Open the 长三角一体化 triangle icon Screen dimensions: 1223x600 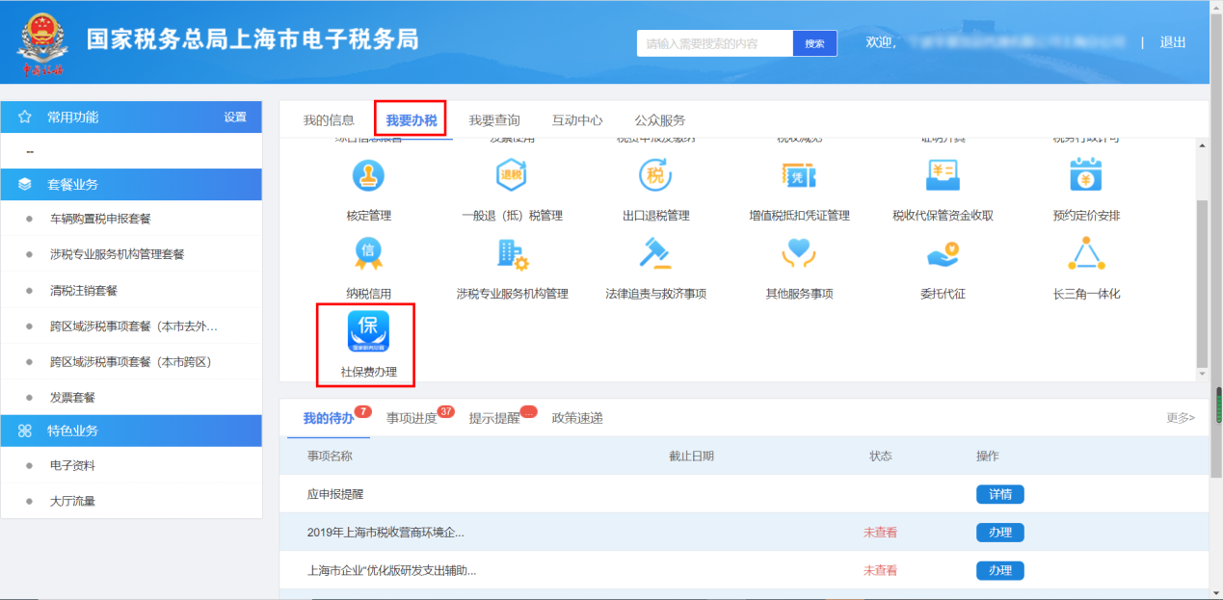point(1086,253)
